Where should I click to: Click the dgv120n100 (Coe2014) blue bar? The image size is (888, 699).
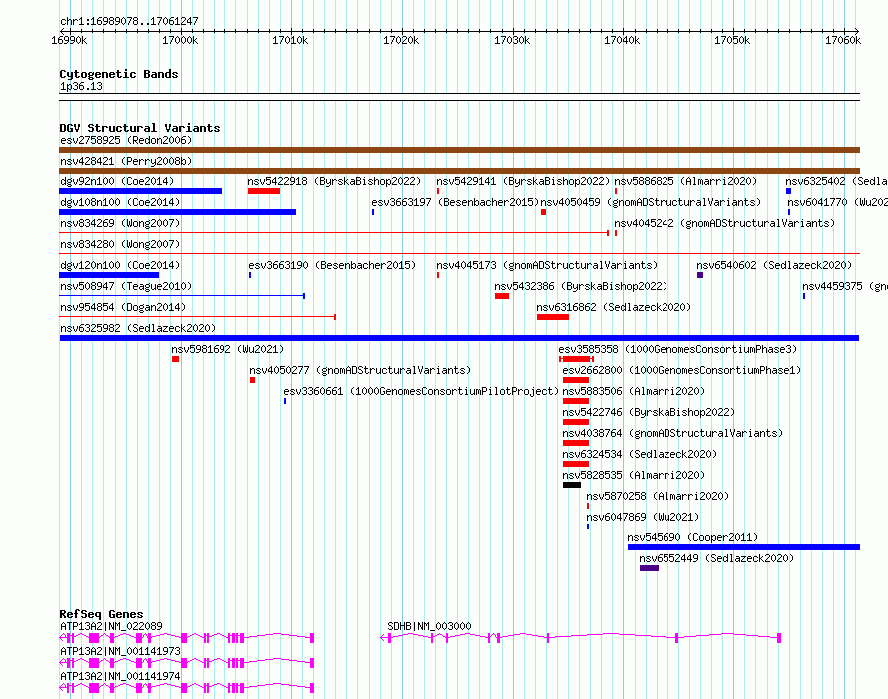point(109,275)
